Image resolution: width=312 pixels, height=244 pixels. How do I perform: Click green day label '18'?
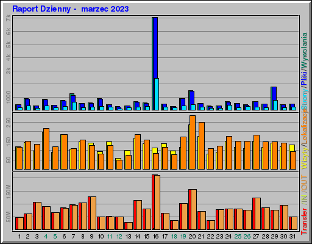pyautogui.click(x=174, y=237)
